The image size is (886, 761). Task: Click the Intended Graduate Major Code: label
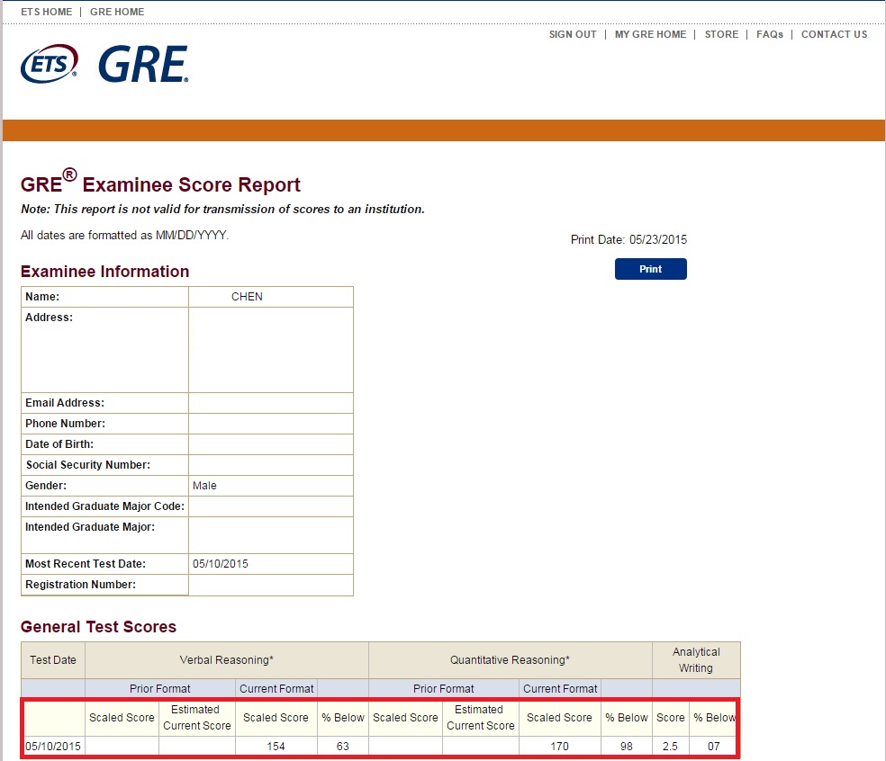(105, 506)
